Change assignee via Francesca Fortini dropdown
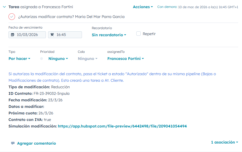 coord(125,59)
